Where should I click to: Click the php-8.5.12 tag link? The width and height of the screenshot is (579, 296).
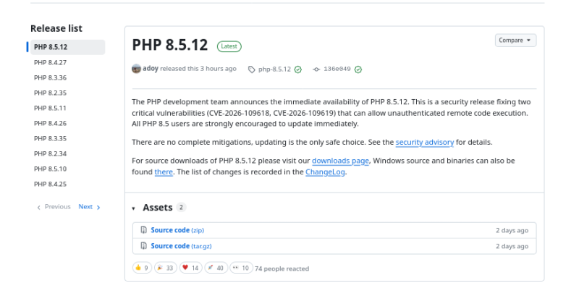(274, 69)
